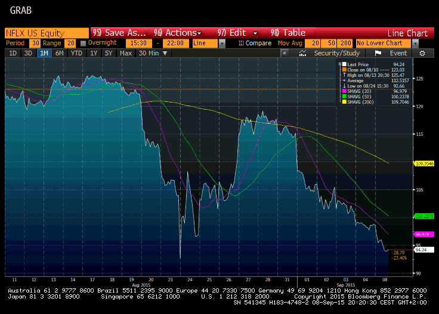Click the Mov Avg 50 field
This screenshot has height=314, width=439.
[329, 43]
